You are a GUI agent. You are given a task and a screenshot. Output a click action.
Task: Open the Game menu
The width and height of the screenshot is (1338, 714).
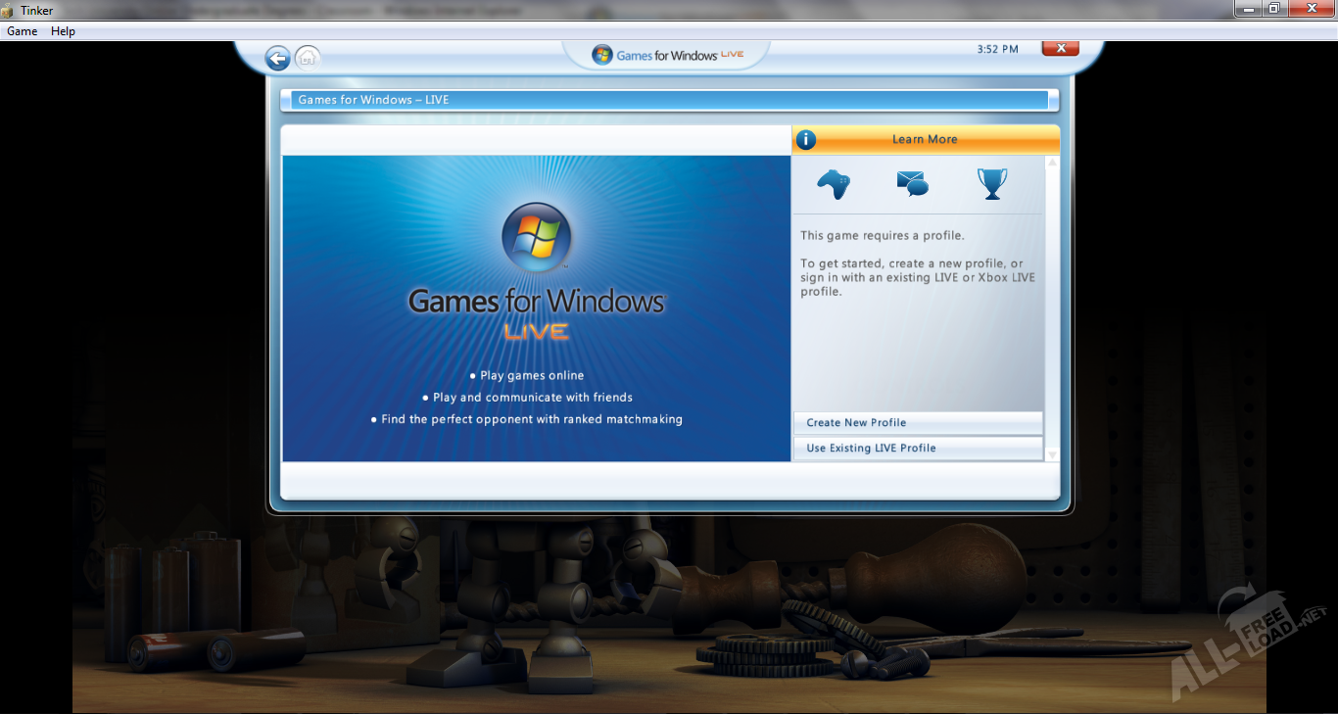(x=22, y=31)
